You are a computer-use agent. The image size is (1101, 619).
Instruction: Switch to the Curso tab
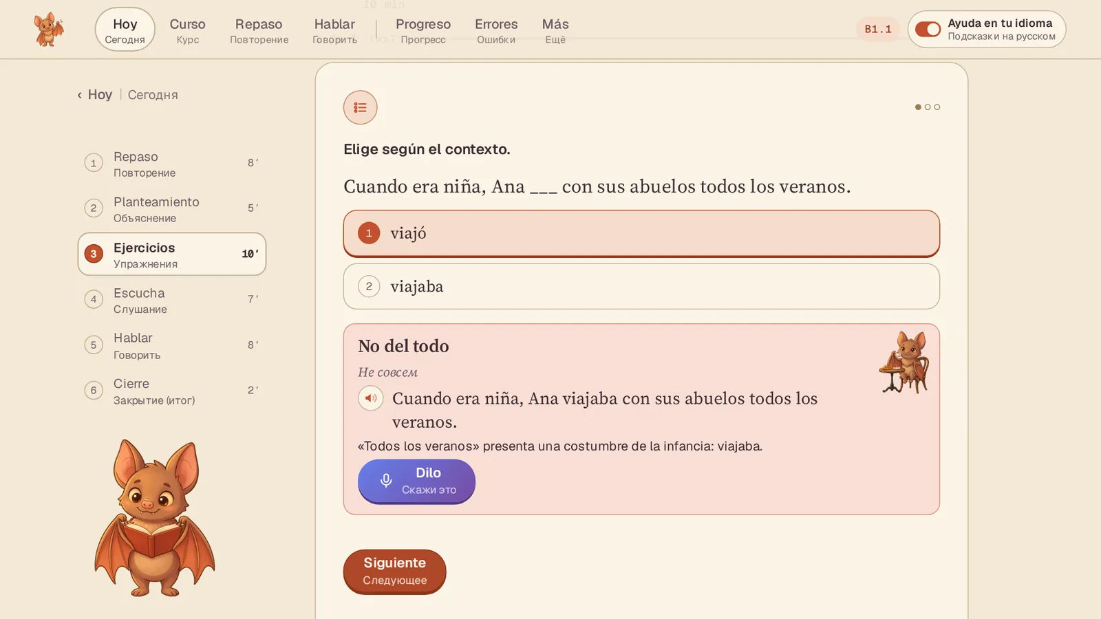coord(188,30)
